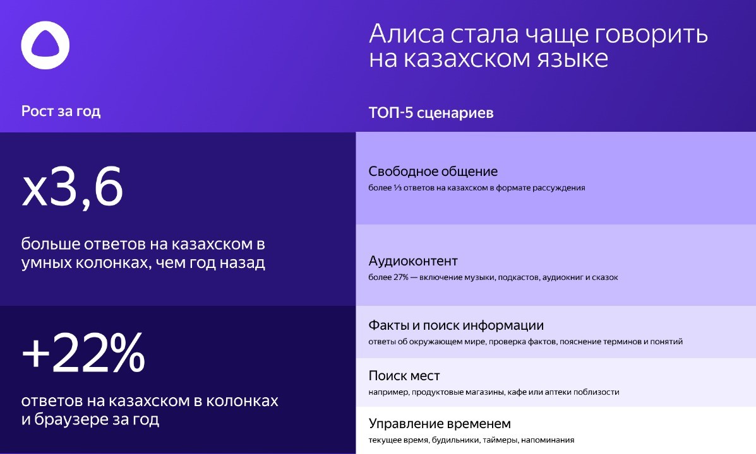Click the headline about Alice speaking Kazakh
The width and height of the screenshot is (756, 454).
pos(537,45)
